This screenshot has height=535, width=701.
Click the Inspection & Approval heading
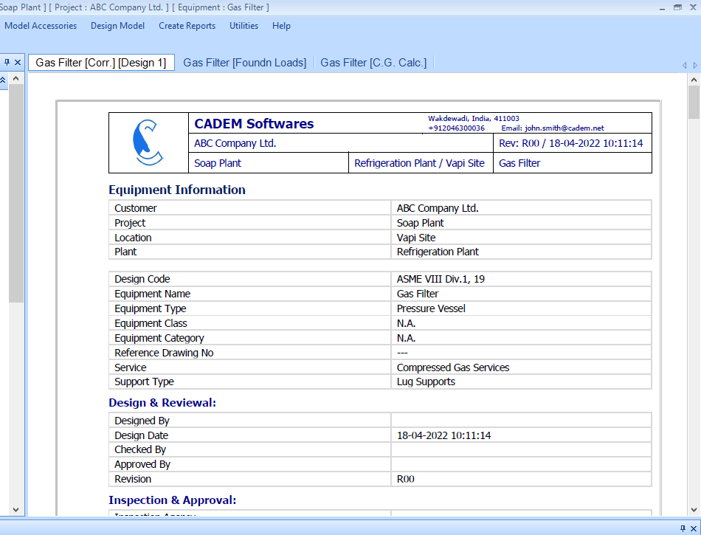coord(173,500)
